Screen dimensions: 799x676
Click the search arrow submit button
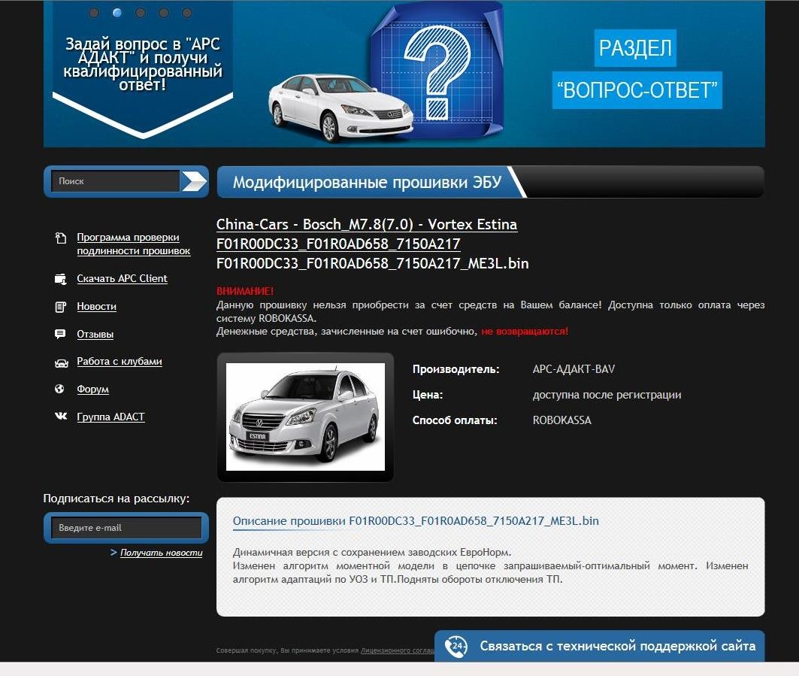click(194, 181)
